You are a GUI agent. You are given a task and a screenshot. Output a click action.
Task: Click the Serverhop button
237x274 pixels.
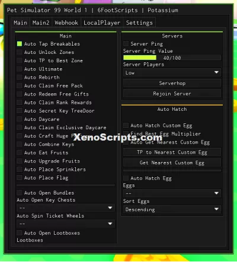pos(172,83)
